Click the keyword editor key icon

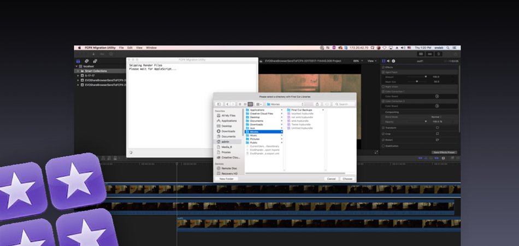tap(102, 54)
